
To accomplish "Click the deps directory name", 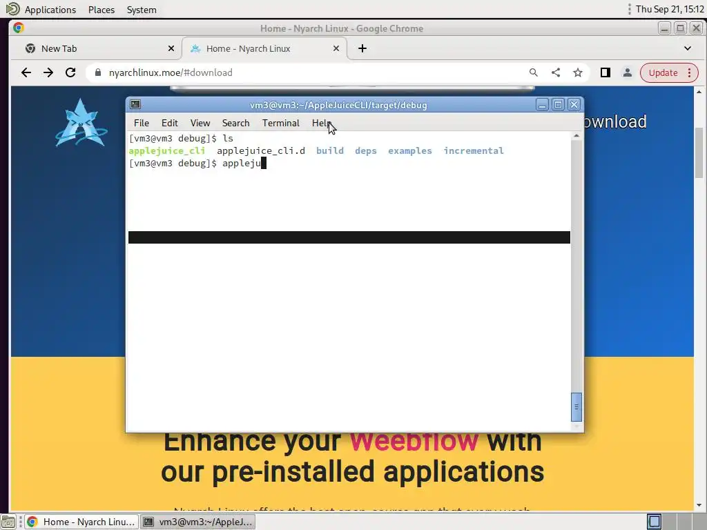I will [366, 150].
